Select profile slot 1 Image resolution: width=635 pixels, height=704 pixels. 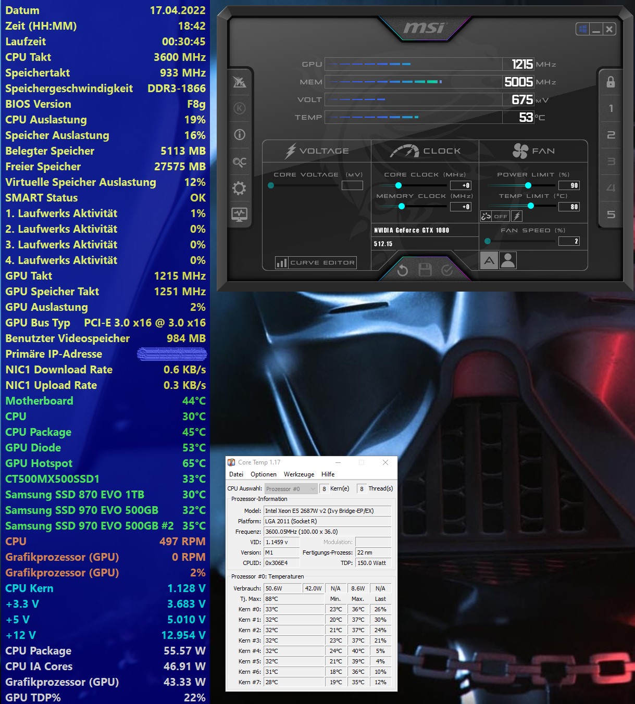click(610, 108)
